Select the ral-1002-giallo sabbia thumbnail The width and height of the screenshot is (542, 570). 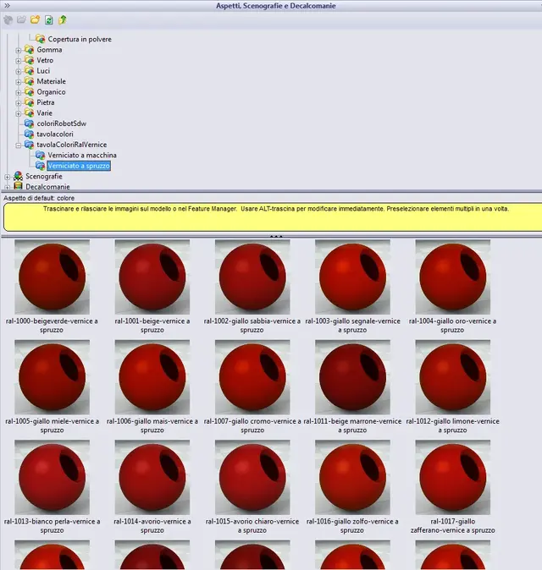(x=252, y=277)
